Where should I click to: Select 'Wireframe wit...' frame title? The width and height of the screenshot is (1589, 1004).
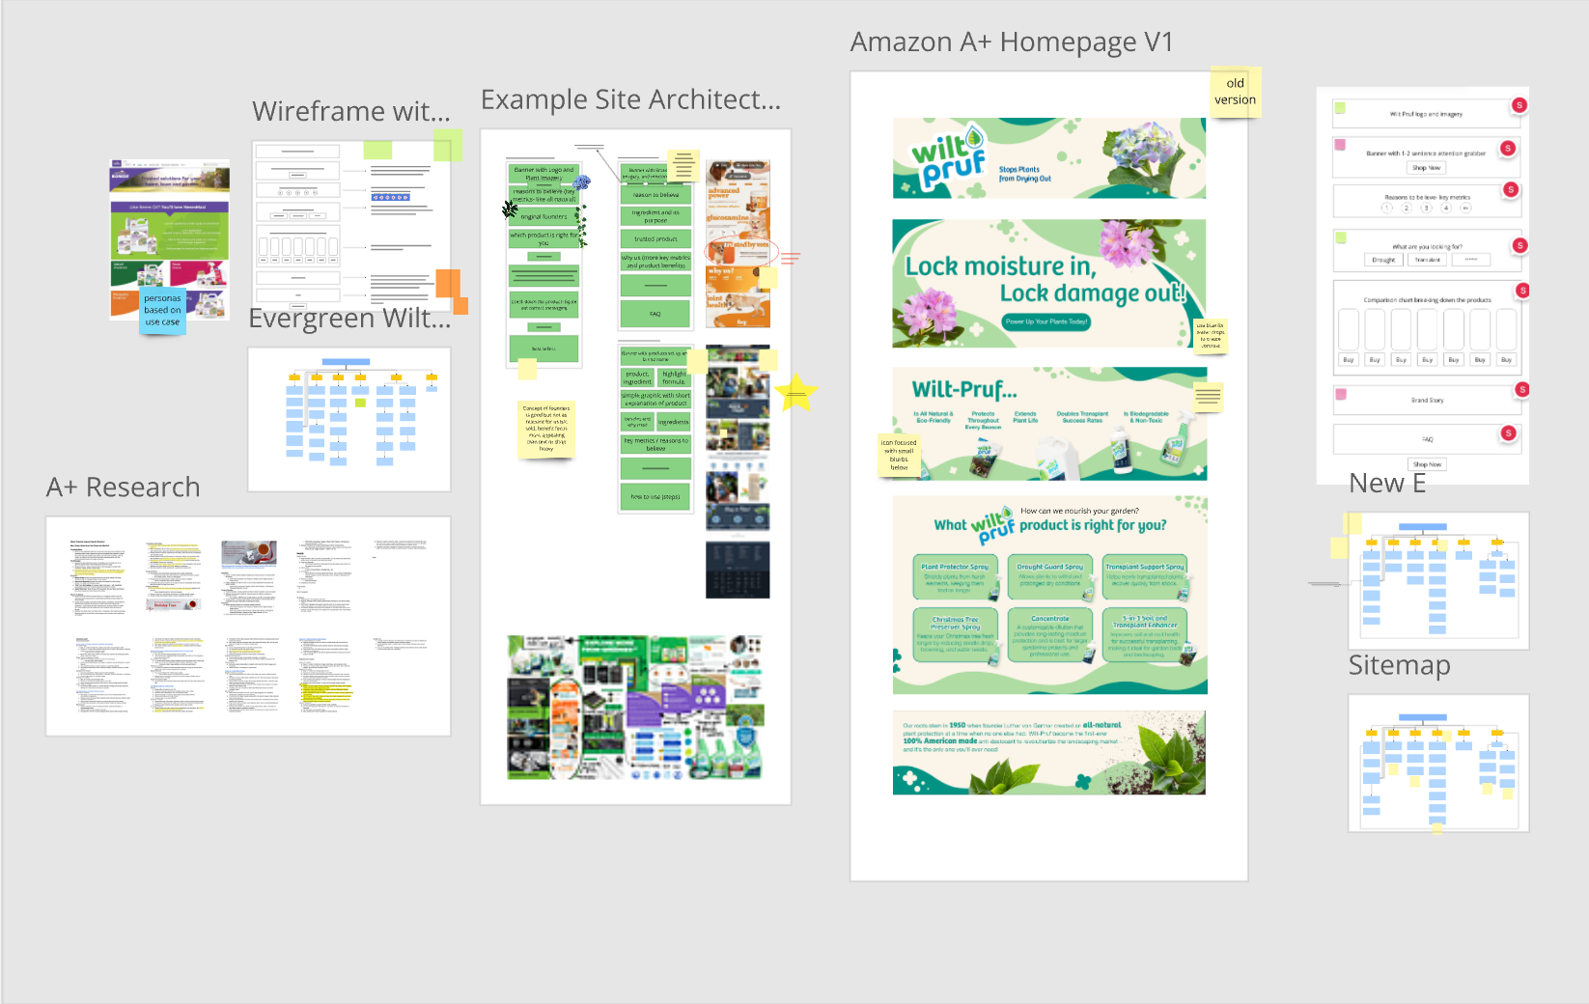(351, 111)
